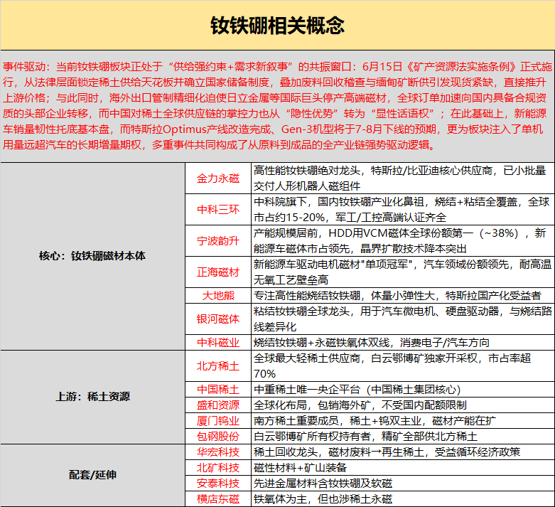Image resolution: width=555 pixels, height=507 pixels.
Task: Select the 中科磁业 cell
Action: pyautogui.click(x=218, y=342)
